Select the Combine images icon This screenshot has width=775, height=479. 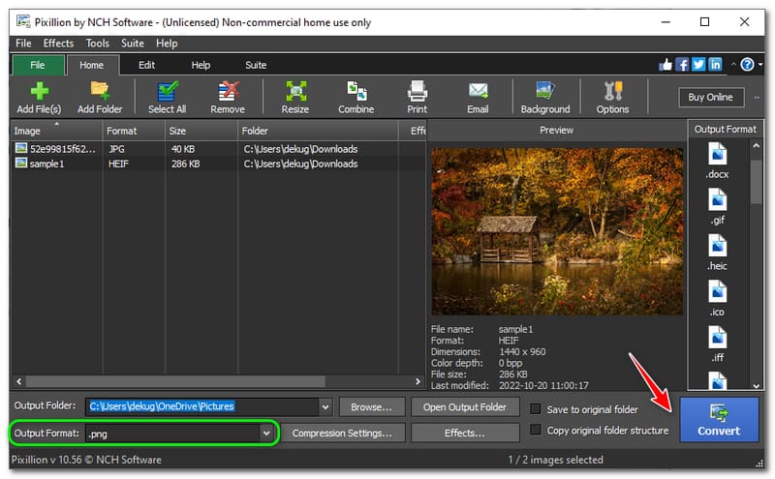356,97
